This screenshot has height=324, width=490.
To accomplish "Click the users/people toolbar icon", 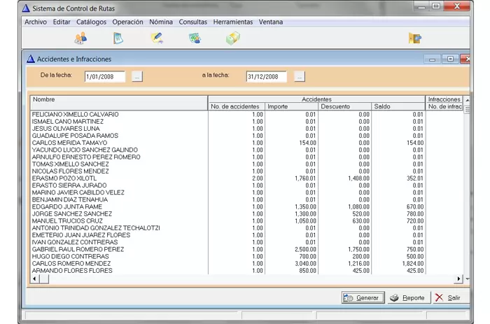I will [80, 38].
